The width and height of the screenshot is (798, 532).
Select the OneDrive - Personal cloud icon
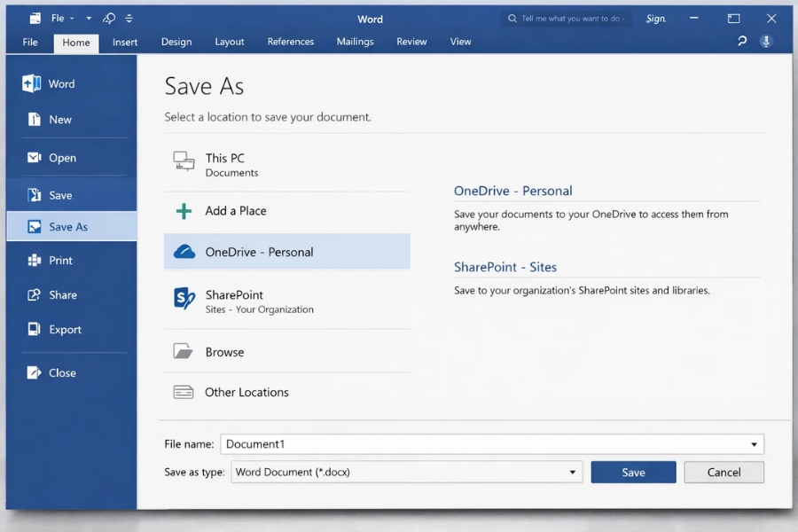184,251
